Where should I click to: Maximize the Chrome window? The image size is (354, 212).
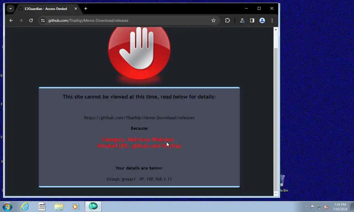259,9
